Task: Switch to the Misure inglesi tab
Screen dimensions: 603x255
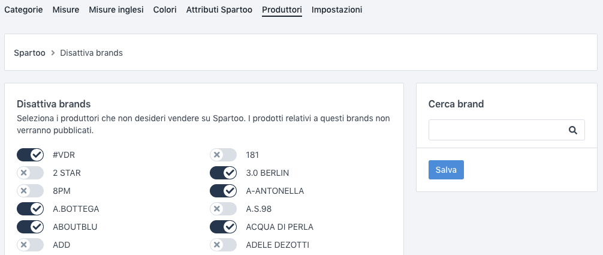Action: [116, 10]
